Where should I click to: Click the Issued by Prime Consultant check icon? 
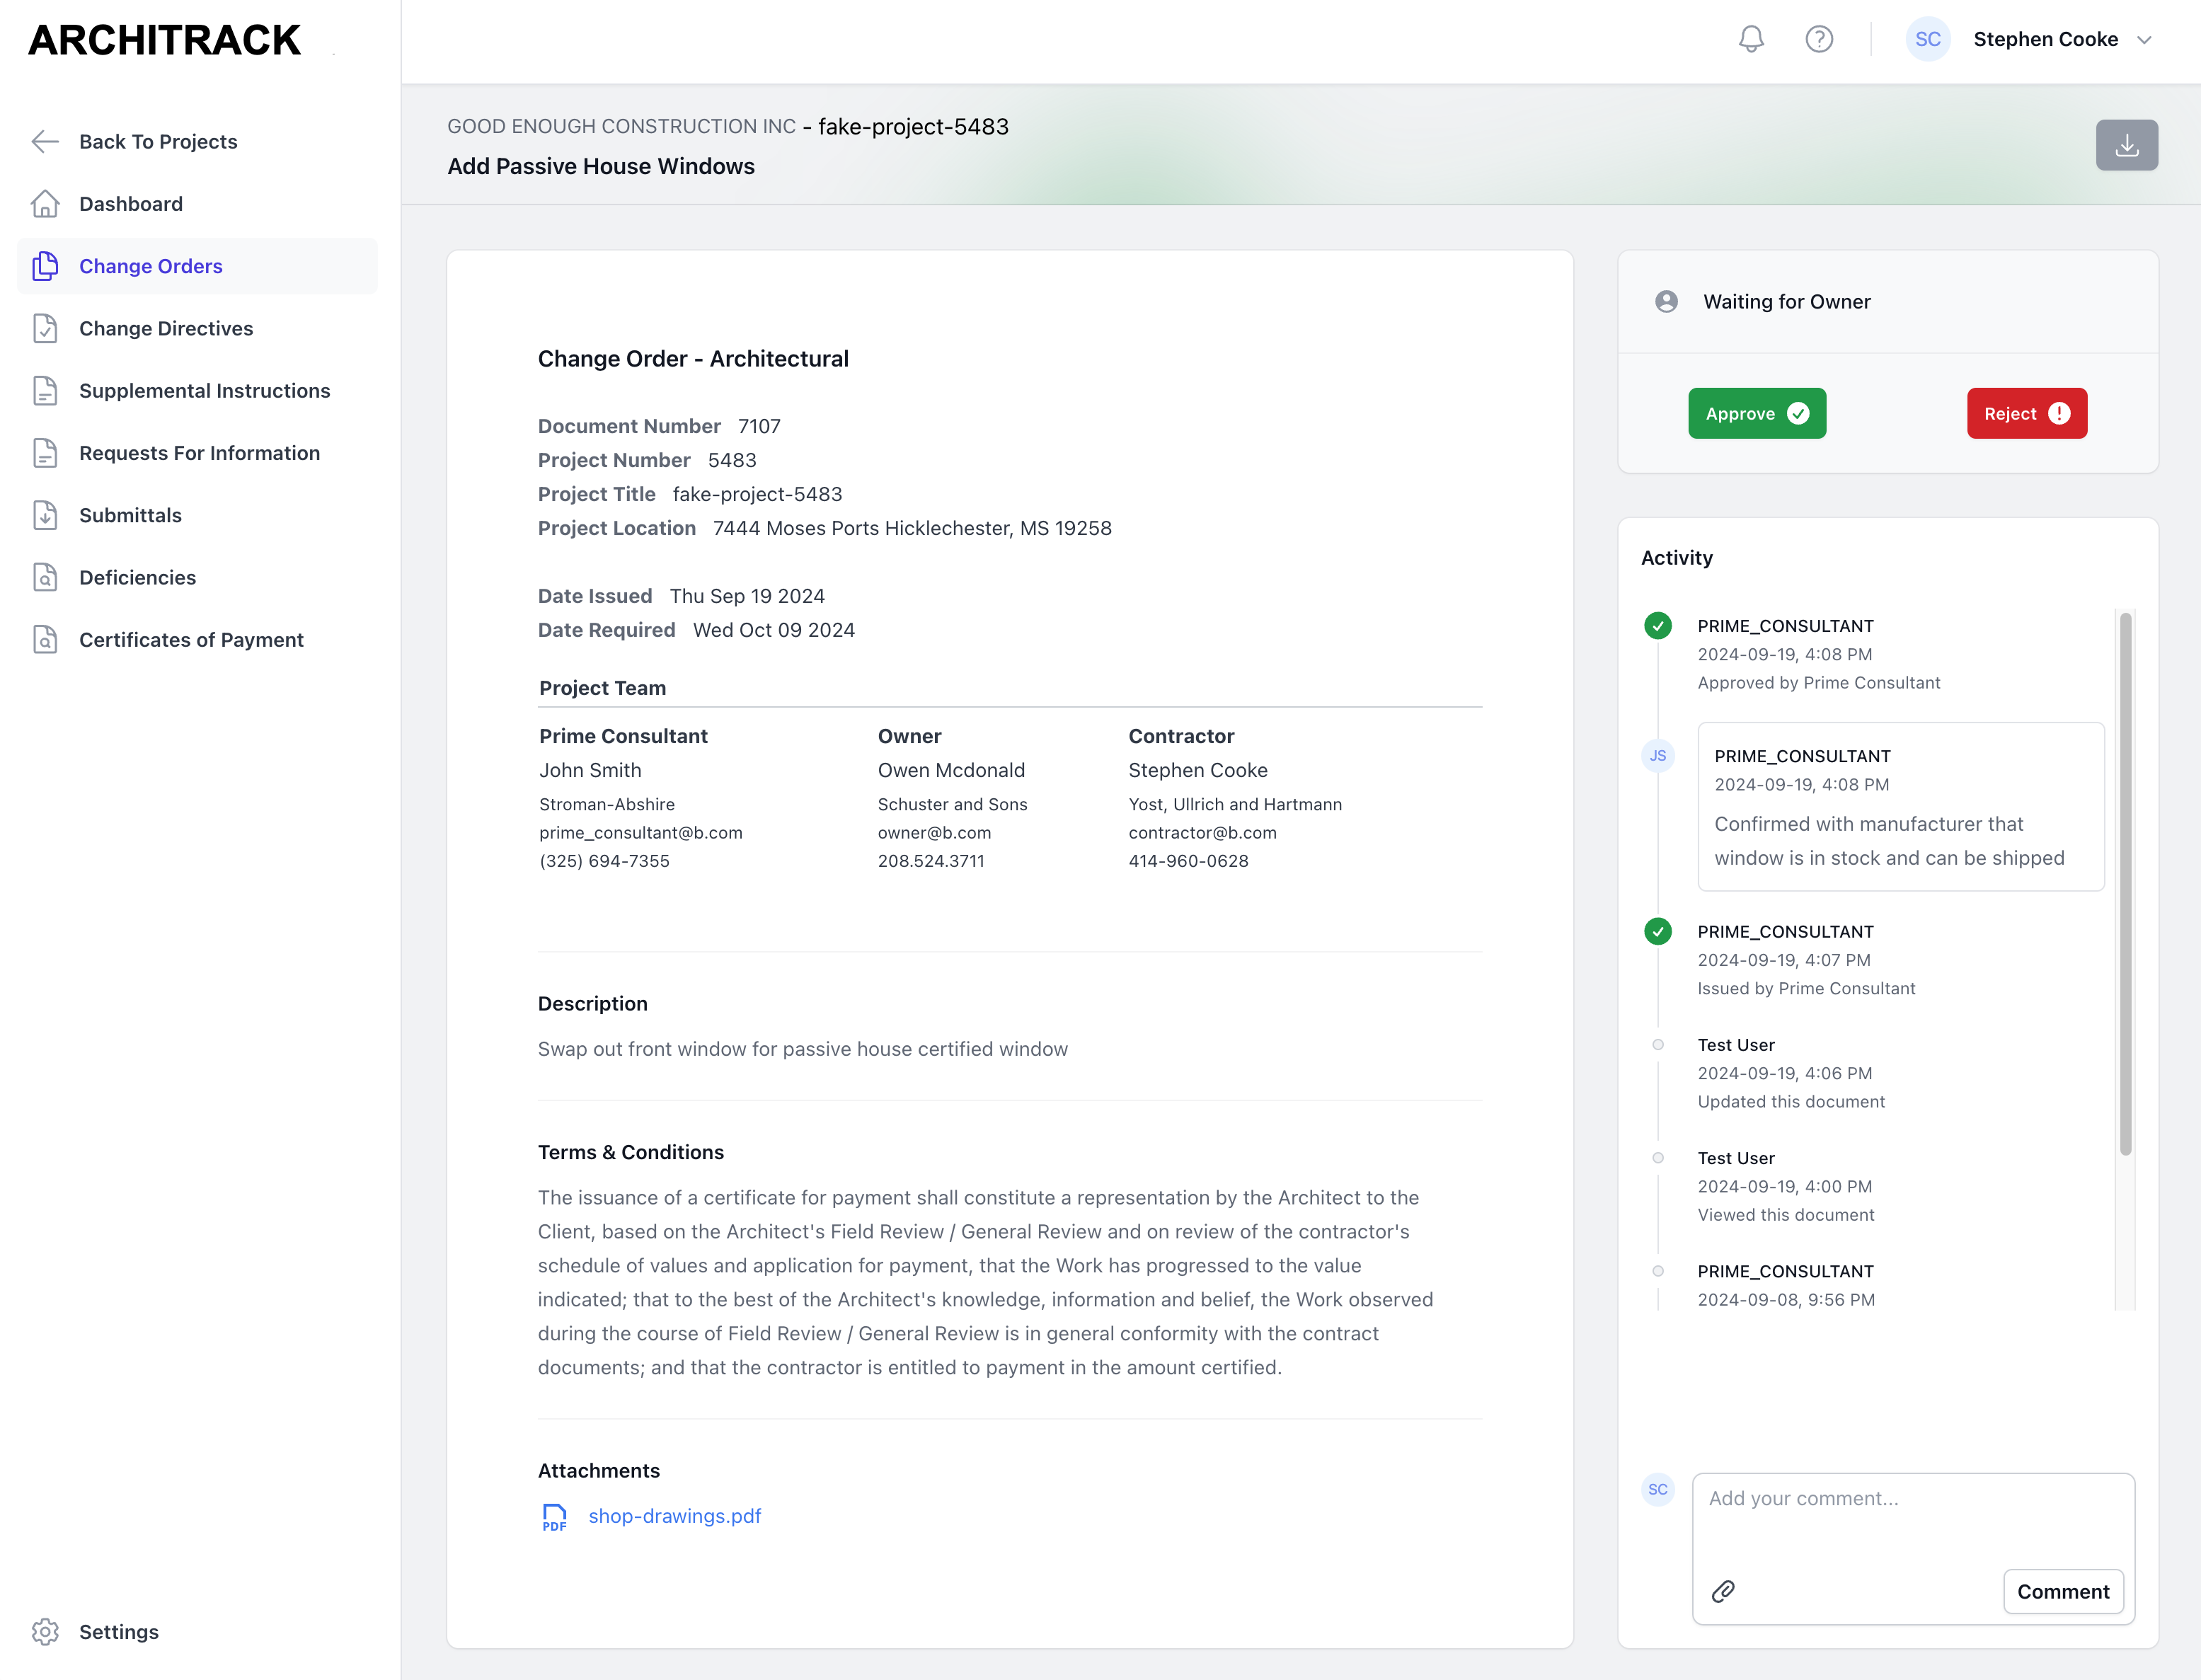[1658, 932]
